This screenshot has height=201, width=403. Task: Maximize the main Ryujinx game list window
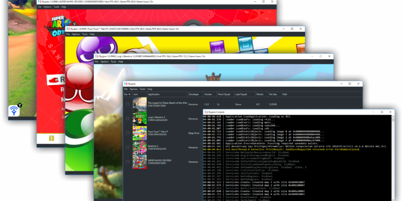[349, 84]
